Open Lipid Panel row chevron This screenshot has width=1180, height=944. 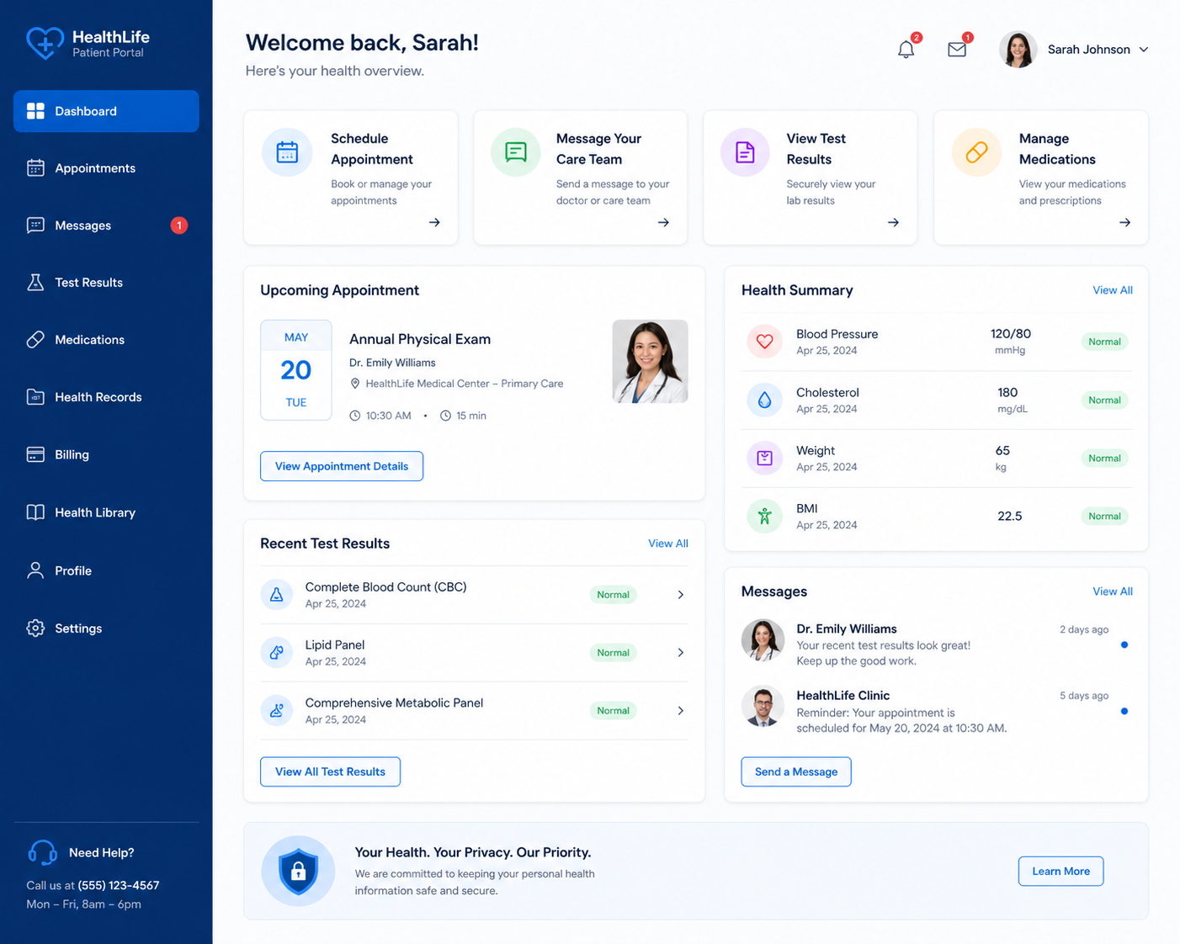tap(680, 652)
